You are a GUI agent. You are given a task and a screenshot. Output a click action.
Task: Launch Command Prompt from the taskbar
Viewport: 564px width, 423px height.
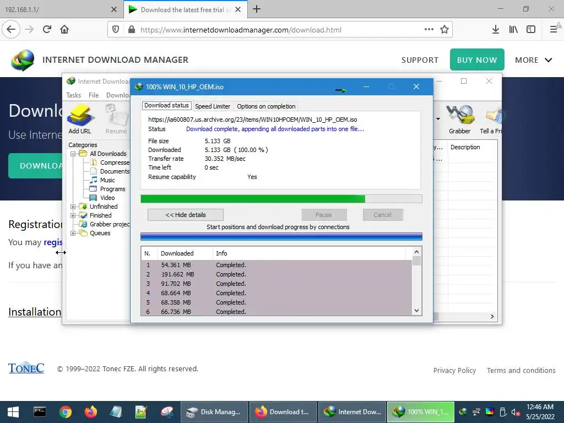pos(40,412)
